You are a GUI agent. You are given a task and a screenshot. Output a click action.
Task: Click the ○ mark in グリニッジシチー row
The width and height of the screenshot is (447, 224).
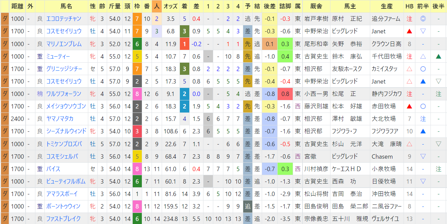[x=423, y=69]
